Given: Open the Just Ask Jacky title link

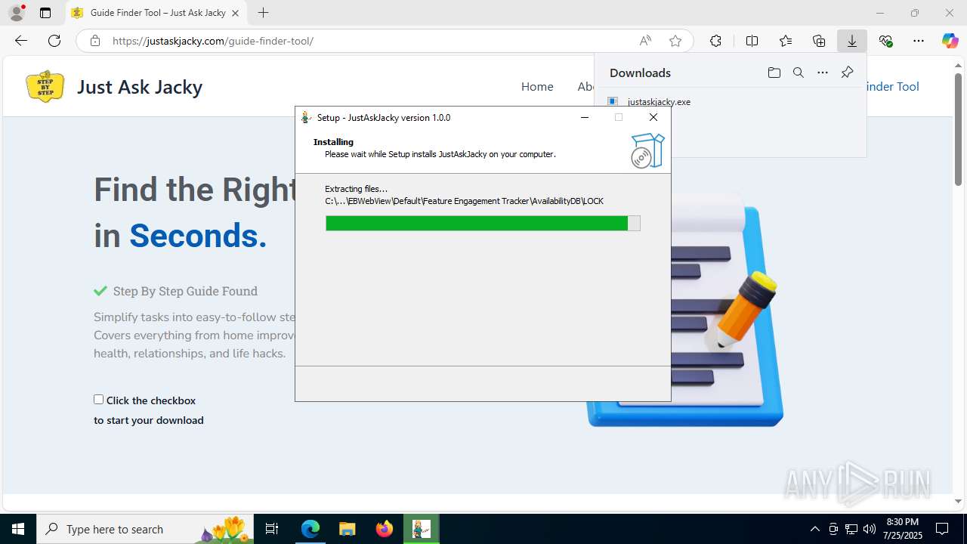Looking at the screenshot, I should (140, 87).
